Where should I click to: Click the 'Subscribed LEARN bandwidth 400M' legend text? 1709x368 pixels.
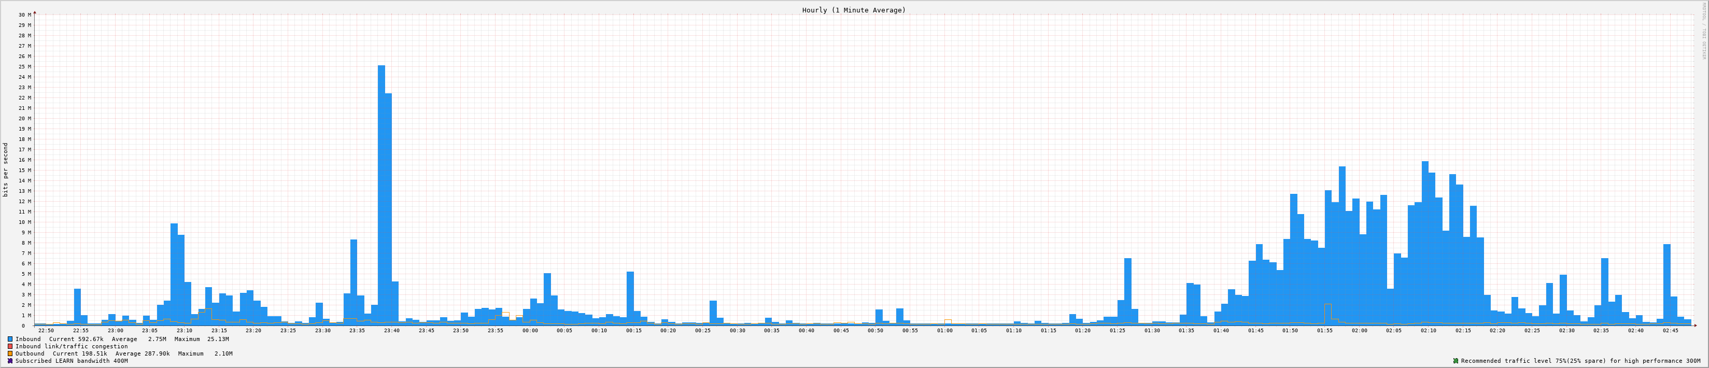pos(72,361)
